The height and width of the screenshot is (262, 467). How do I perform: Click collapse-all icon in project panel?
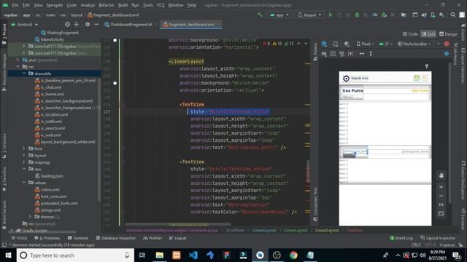(x=77, y=24)
